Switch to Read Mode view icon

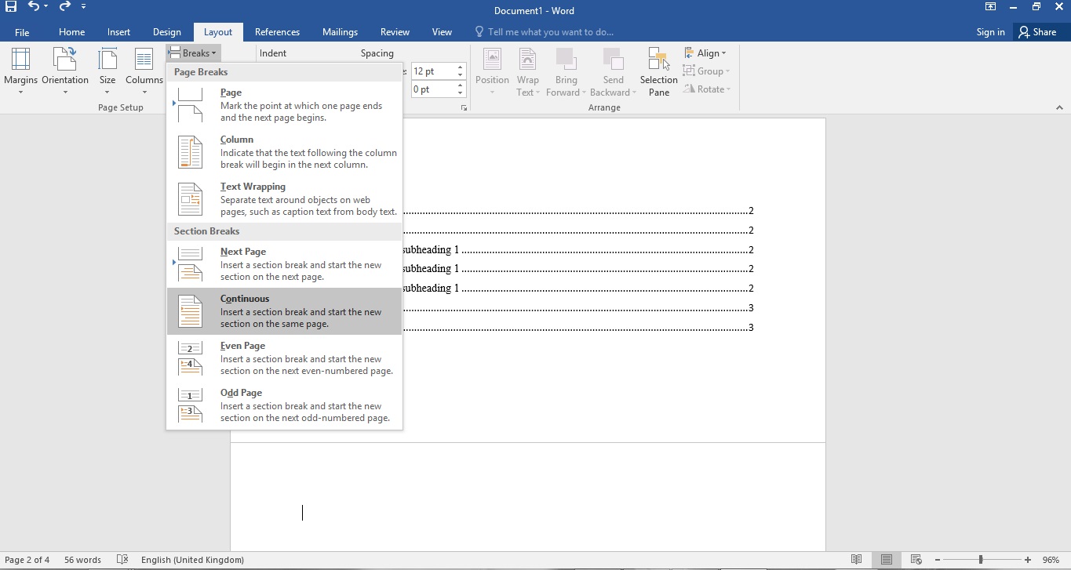(857, 560)
